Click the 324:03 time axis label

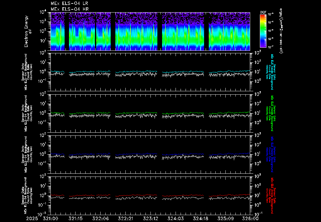tap(176, 218)
